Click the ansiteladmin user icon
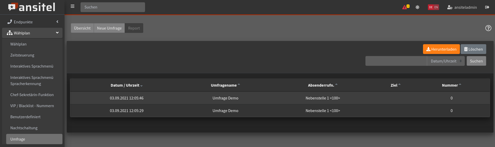Image resolution: width=495 pixels, height=147 pixels. tap(450, 7)
